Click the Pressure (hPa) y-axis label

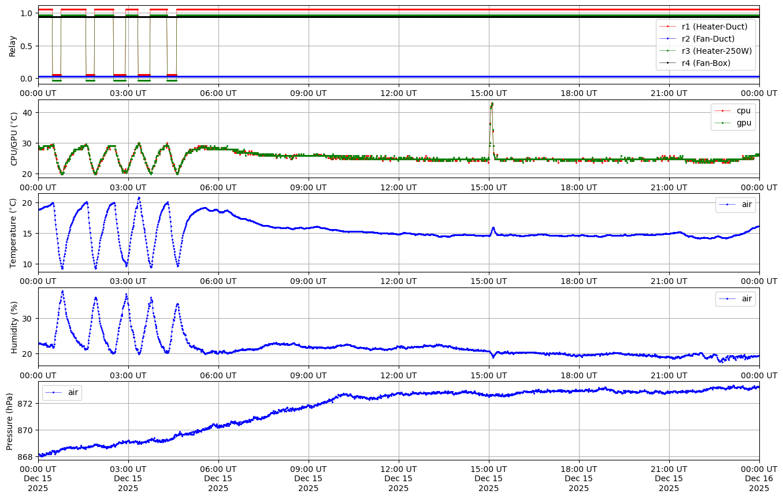[10, 420]
